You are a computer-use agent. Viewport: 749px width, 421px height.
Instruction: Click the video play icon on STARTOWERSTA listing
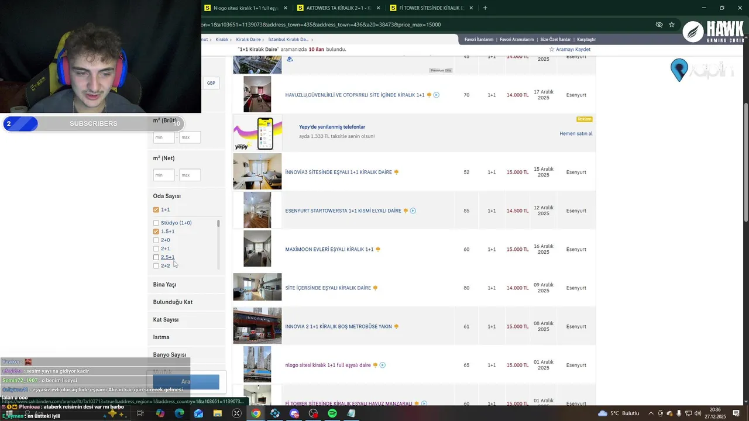point(413,210)
